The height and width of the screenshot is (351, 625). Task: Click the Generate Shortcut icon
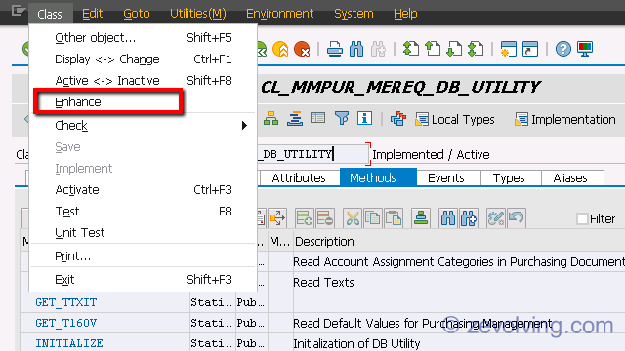tap(530, 49)
